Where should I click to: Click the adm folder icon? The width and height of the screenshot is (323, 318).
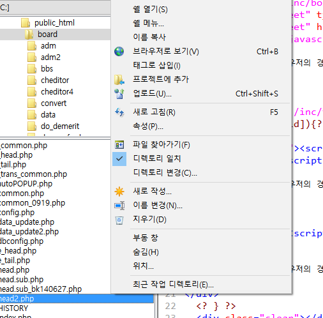(x=32, y=46)
